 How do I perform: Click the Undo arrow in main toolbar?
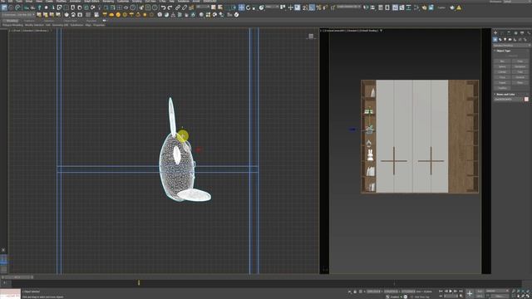click(163, 7)
